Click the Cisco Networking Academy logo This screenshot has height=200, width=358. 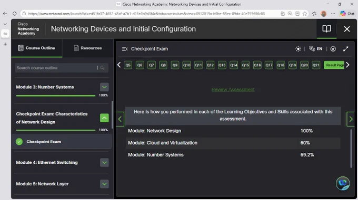28,29
